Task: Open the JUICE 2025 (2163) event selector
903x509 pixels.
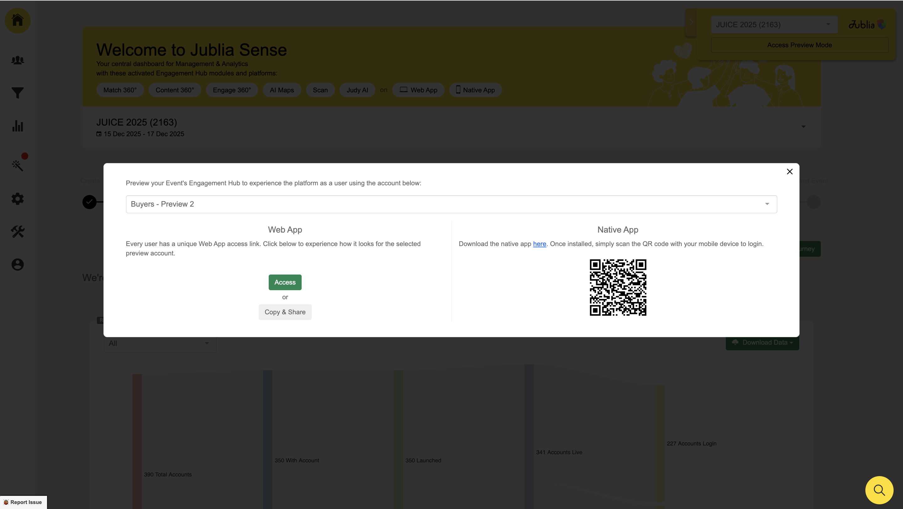Action: (774, 24)
